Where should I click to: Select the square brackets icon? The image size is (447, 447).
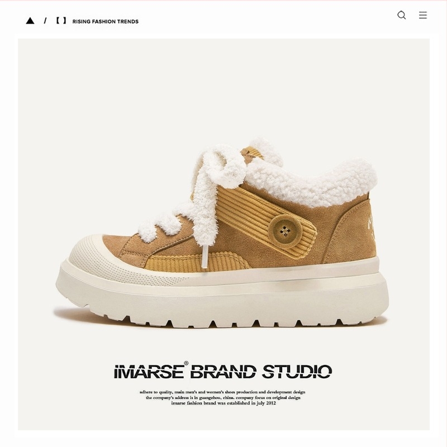click(x=61, y=21)
